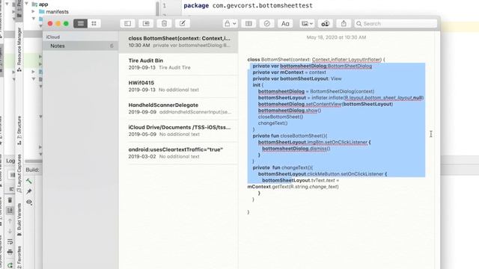This screenshot has width=479, height=269.
Task: Open the Favorites side tab
Action: 19,257
